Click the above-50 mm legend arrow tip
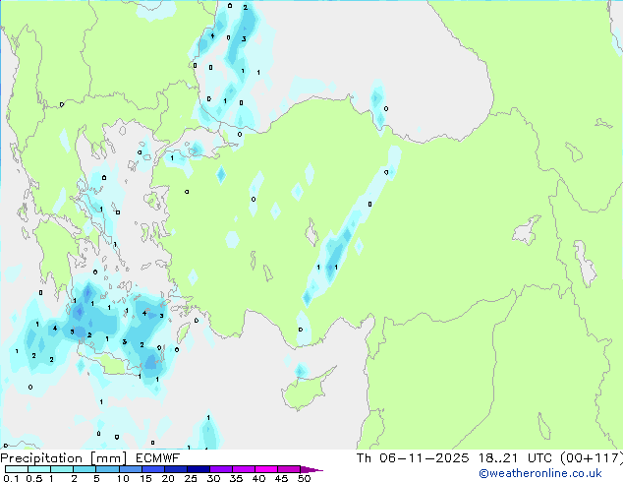The width and height of the screenshot is (623, 482). tap(311, 469)
